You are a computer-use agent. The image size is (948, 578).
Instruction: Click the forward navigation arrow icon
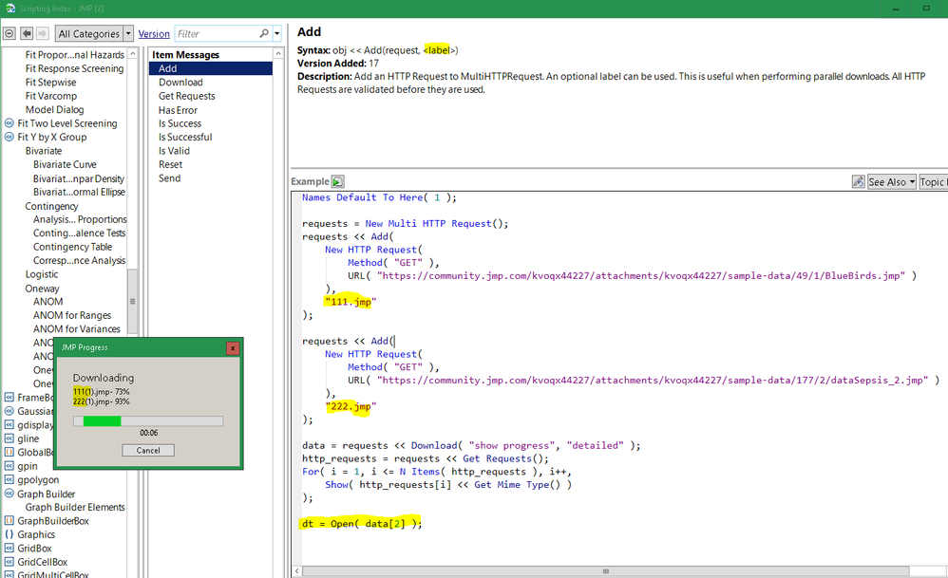(41, 33)
